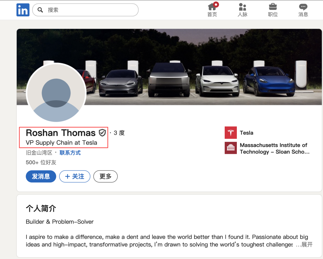323x259 pixels.
Task: Click the 500+ 位好友 connections text
Action: point(41,162)
